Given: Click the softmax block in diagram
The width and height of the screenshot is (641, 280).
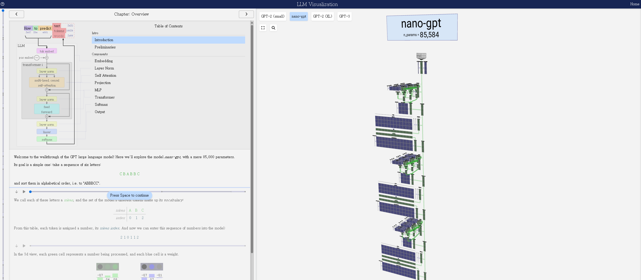Looking at the screenshot, I should pyautogui.click(x=47, y=139).
